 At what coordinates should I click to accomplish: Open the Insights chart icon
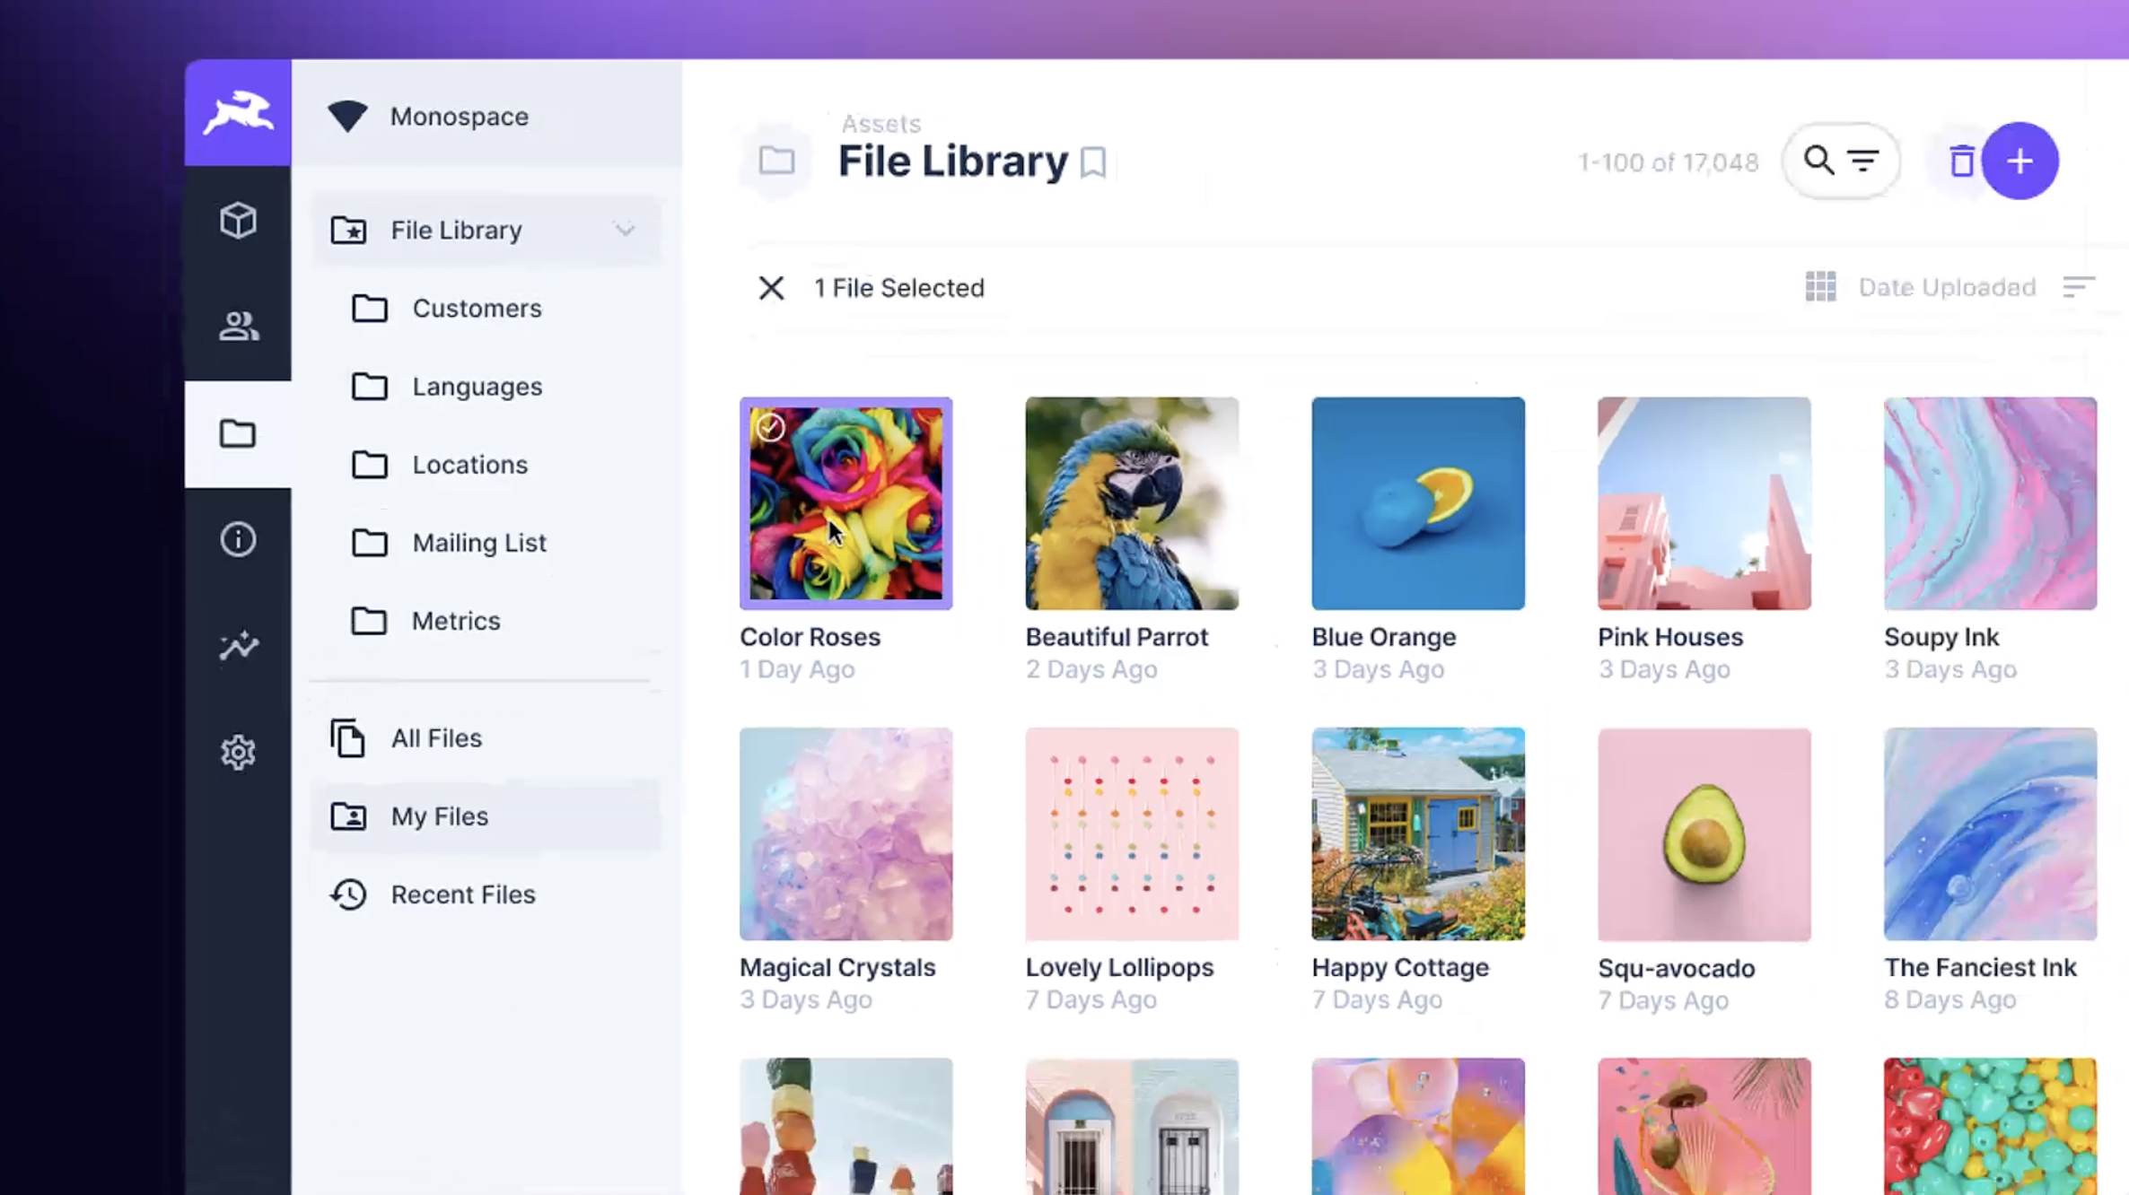pos(238,646)
